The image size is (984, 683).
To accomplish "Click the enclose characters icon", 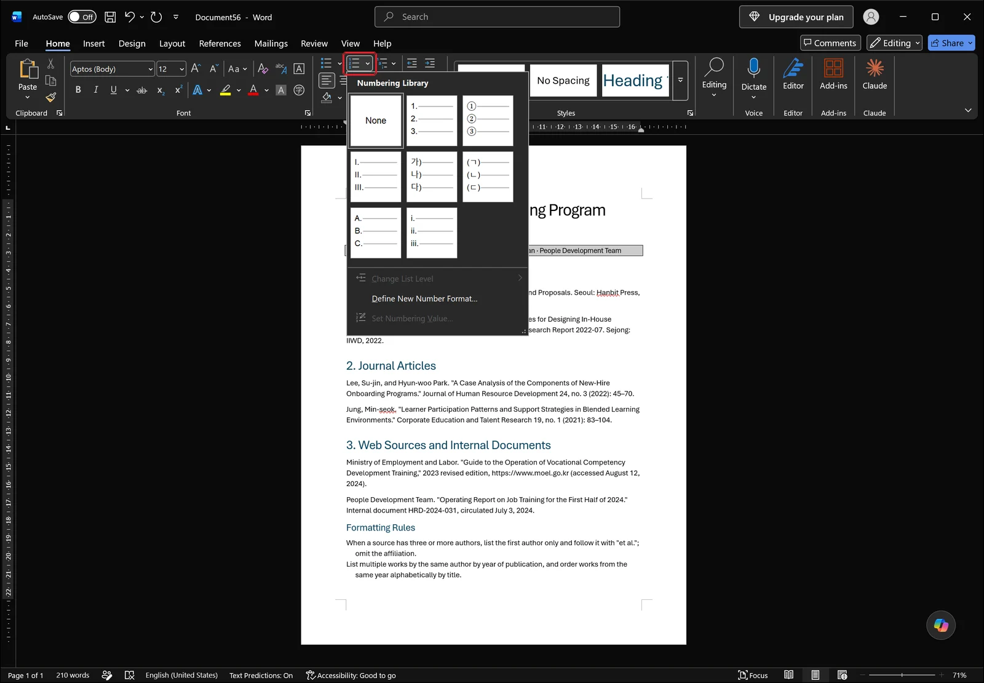I will click(x=299, y=90).
